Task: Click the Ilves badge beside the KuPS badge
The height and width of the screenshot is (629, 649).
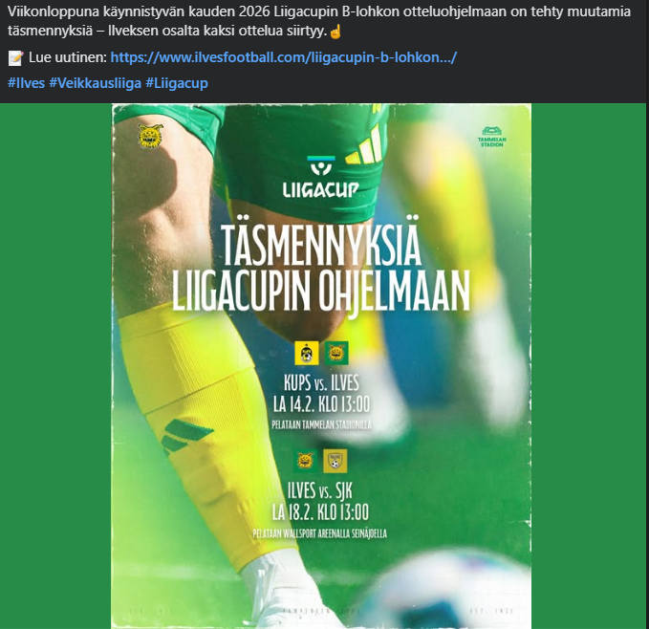Action: coord(336,353)
